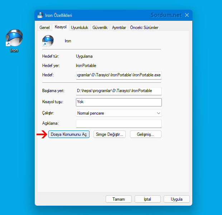Open the Önceki Sürümler tab
Viewport: 222px width, 215px height.
144,28
